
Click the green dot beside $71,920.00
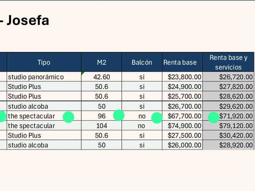point(214,117)
